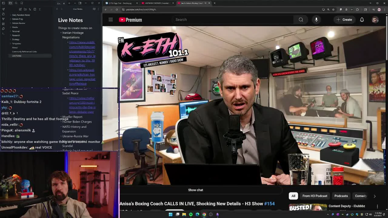Click the Show chat button
This screenshot has width=388, height=218.
196,190
